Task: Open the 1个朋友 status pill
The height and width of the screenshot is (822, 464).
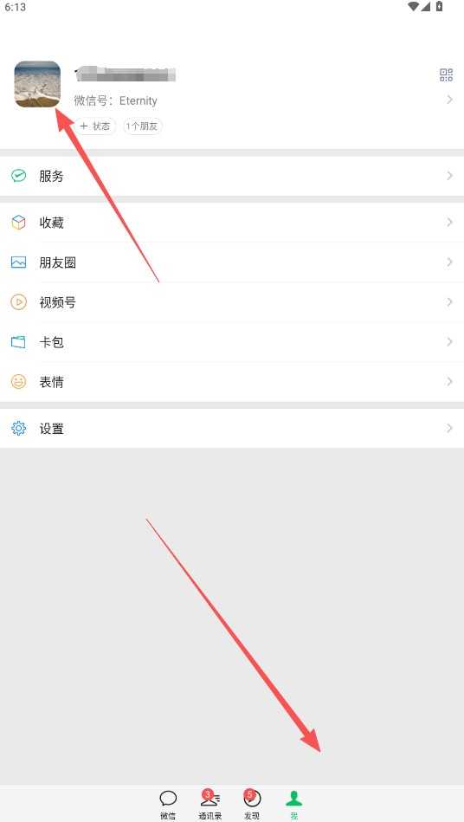Action: (143, 126)
